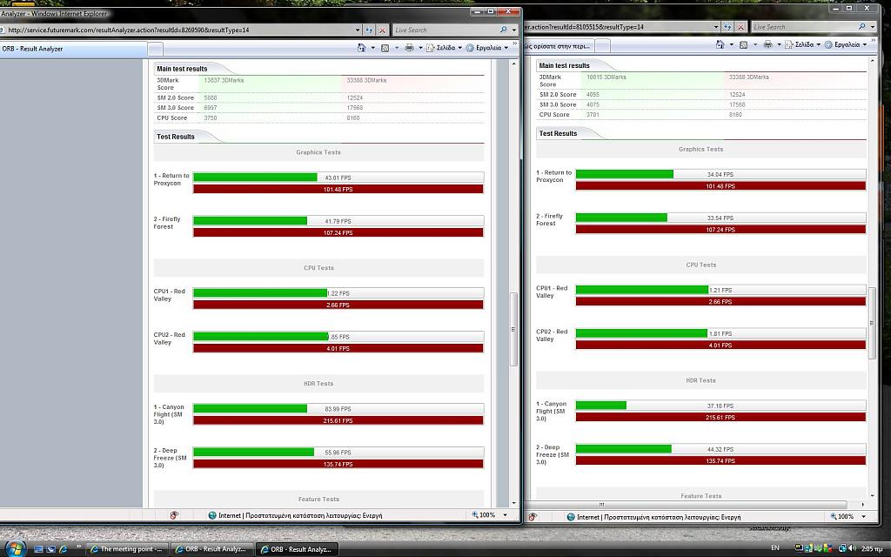Click popup blocker status icon in right window
Image resolution: width=891 pixels, height=557 pixels.
[533, 517]
